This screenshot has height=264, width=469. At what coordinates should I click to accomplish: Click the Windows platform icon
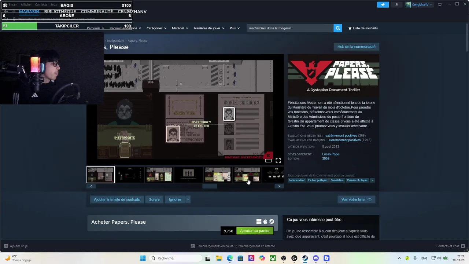pos(259,221)
